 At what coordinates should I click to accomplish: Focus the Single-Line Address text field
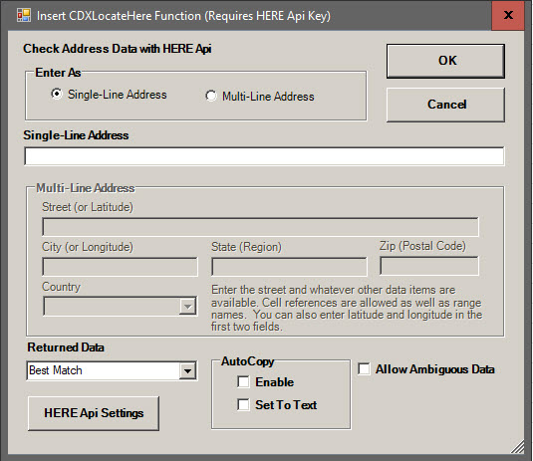264,156
